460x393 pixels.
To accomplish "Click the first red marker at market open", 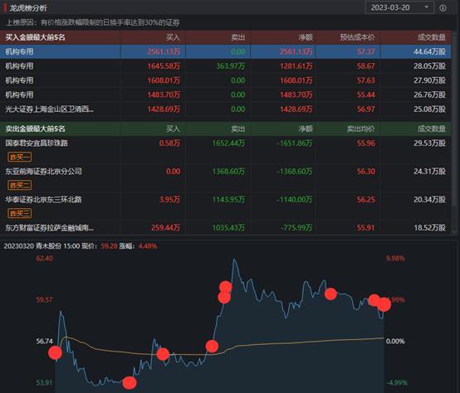I will point(55,352).
